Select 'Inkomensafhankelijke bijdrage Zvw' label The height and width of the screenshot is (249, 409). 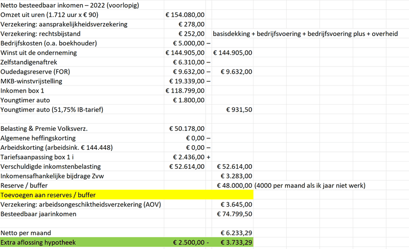click(52, 176)
